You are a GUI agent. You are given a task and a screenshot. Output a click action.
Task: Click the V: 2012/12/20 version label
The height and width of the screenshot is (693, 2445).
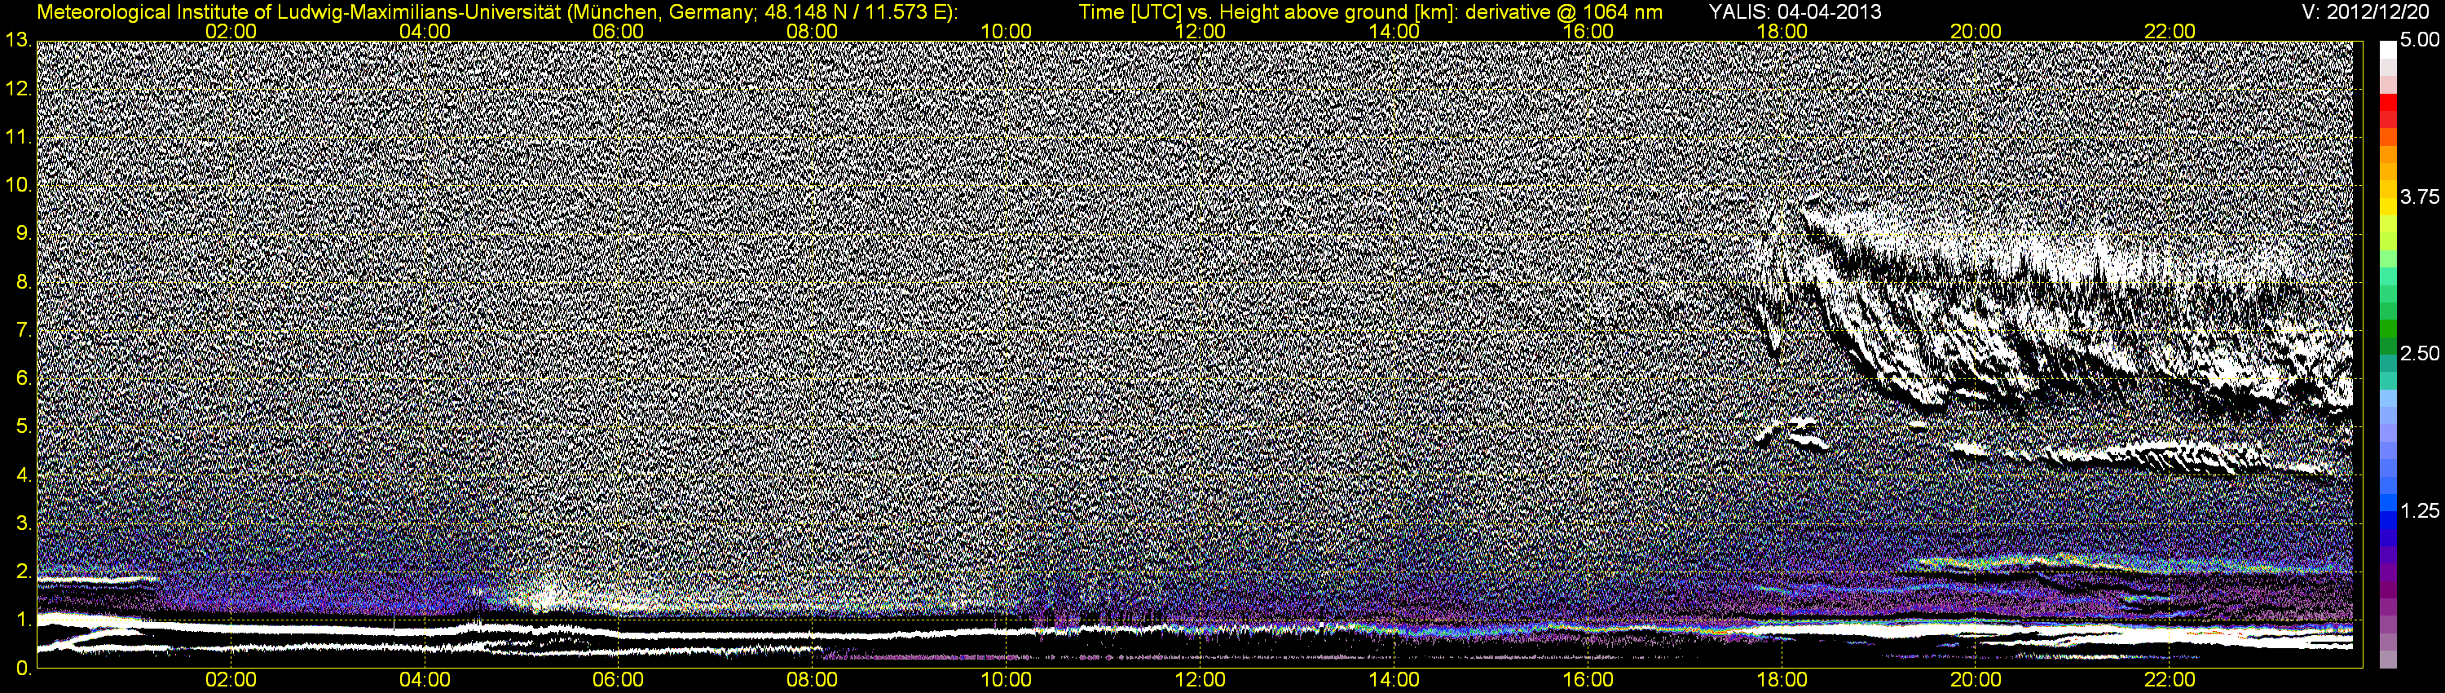(2365, 11)
